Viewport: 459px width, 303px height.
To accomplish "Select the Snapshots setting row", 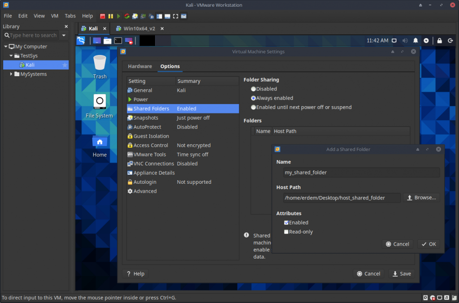I will click(x=183, y=118).
